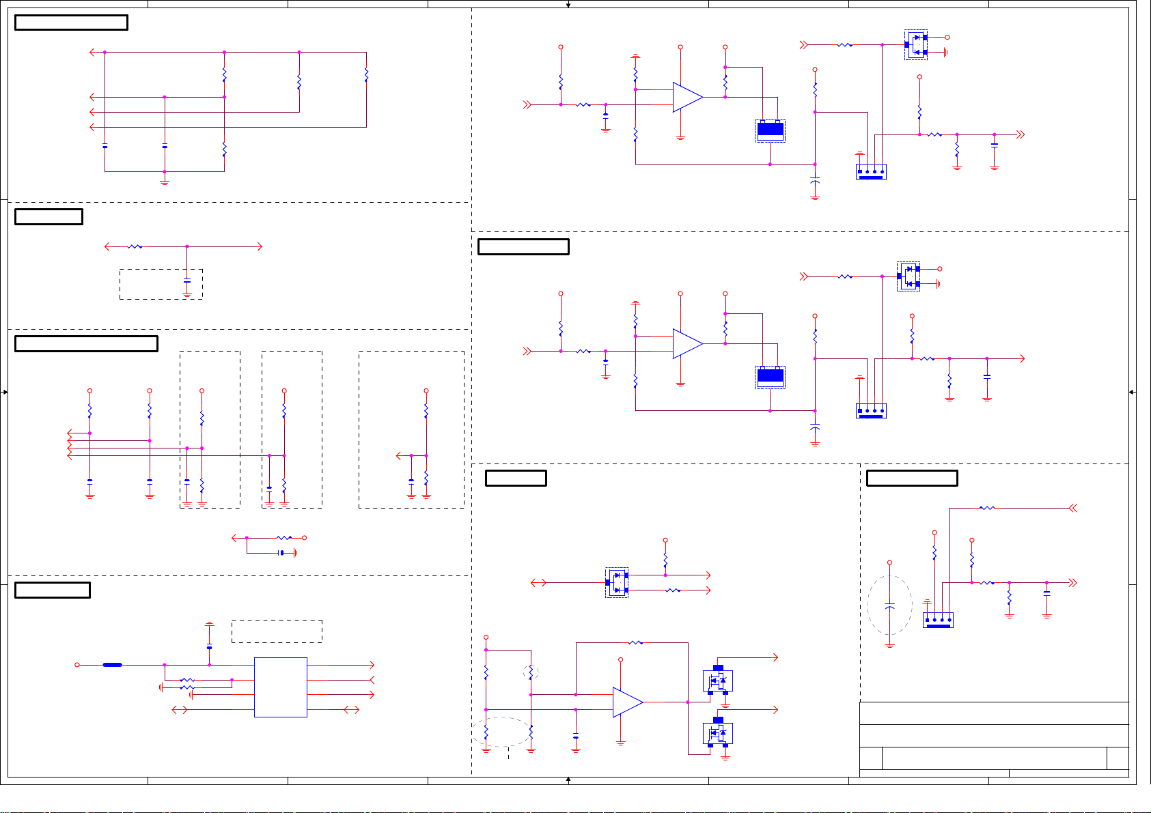
Task: Click bidirectional port feeding the dual-diode package
Action: click(538, 582)
